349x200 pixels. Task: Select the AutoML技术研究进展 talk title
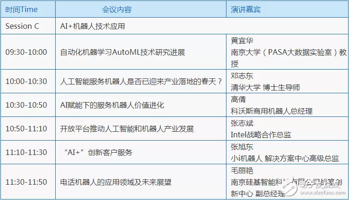tap(123, 52)
